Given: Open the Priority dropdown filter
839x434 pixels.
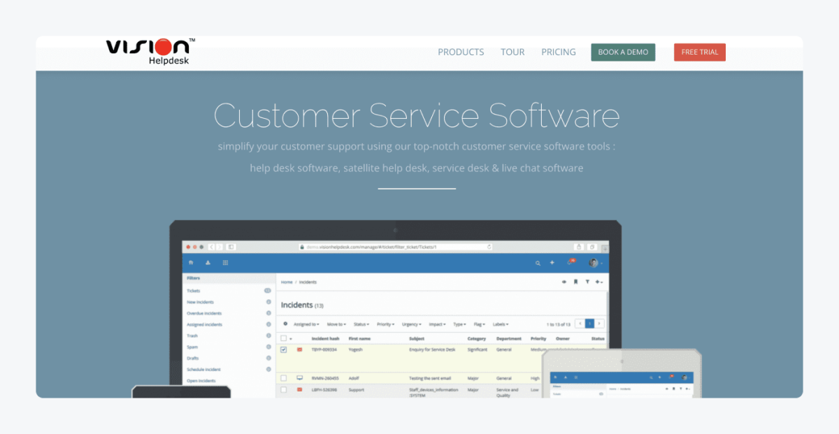Looking at the screenshot, I should coord(385,324).
